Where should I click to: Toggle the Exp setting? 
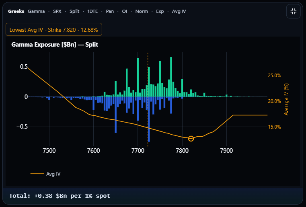tap(160, 11)
